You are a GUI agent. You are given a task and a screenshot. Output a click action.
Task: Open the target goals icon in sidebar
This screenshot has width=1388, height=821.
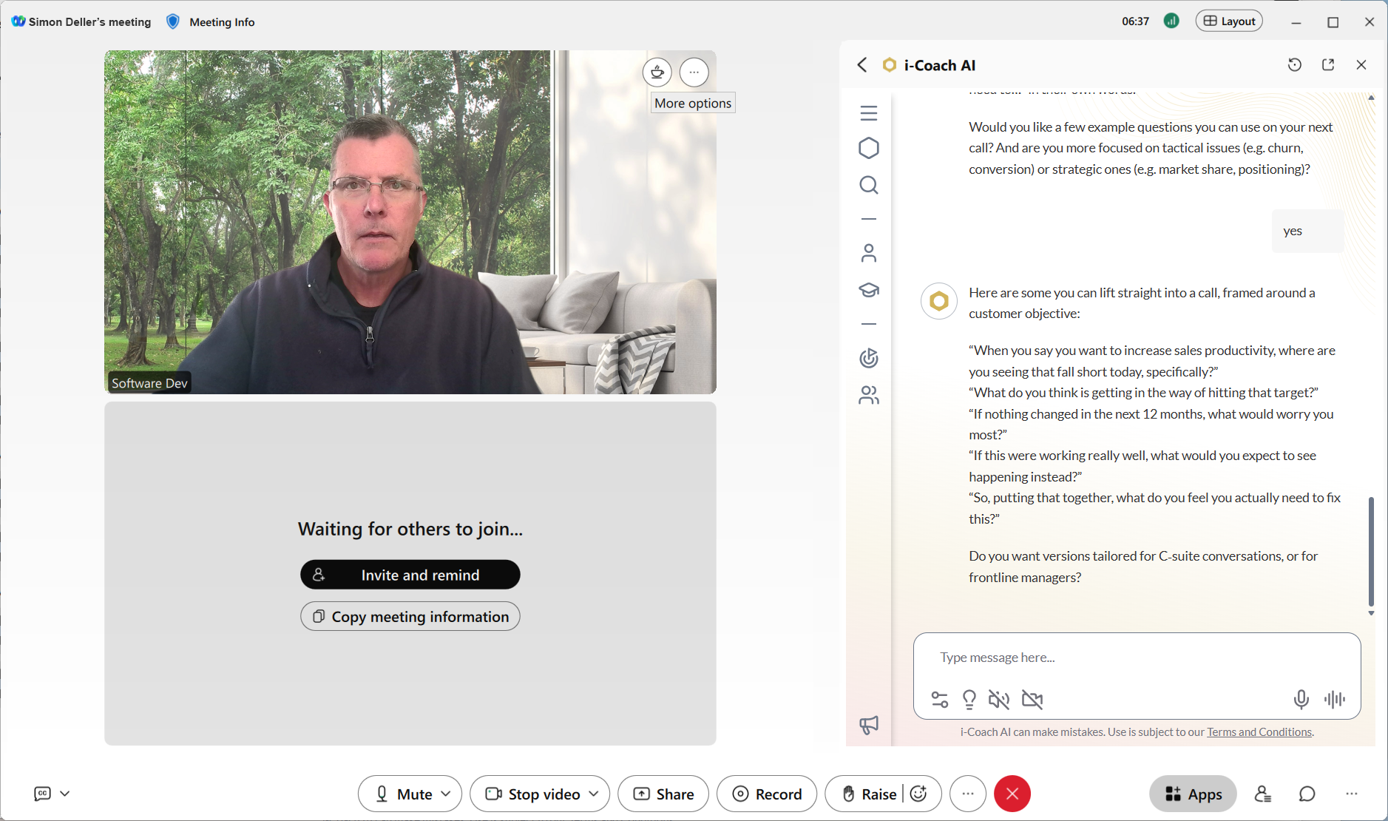869,358
